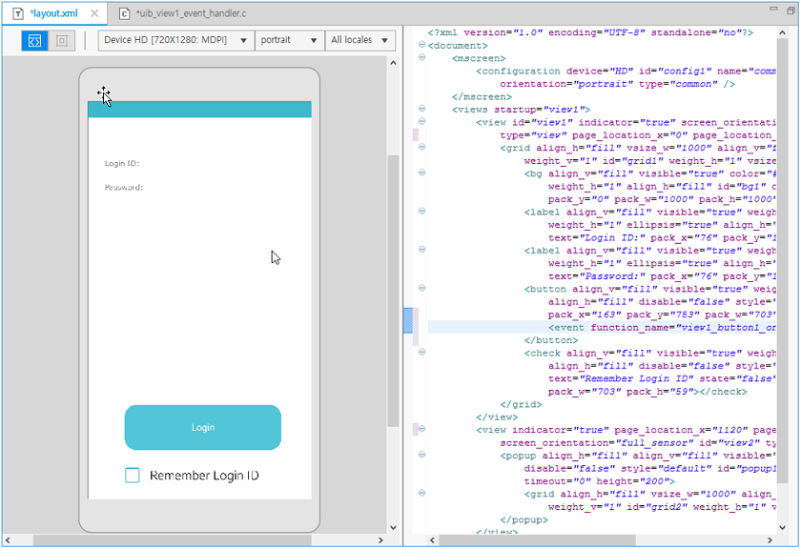Select the Login ID label in preview
This screenshot has height=549, width=801.
[122, 164]
